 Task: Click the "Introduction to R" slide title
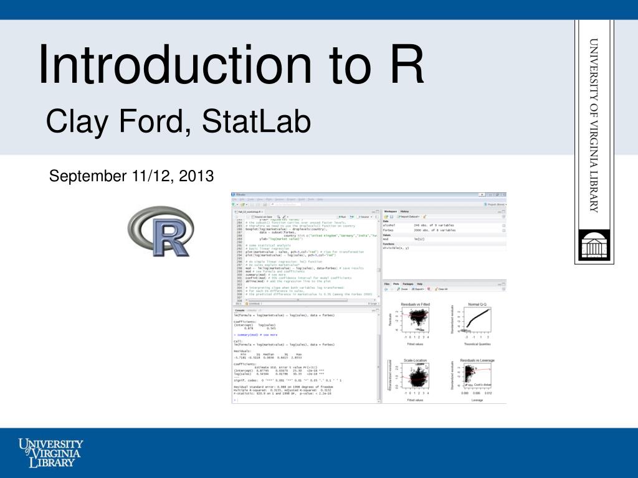pyautogui.click(x=232, y=64)
